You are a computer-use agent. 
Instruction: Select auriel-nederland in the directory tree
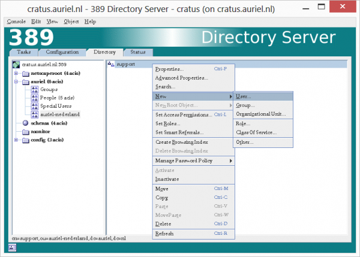point(60,114)
